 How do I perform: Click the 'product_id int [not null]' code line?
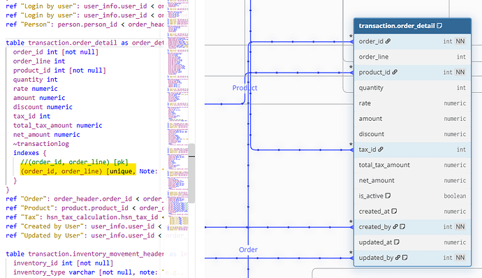click(59, 71)
